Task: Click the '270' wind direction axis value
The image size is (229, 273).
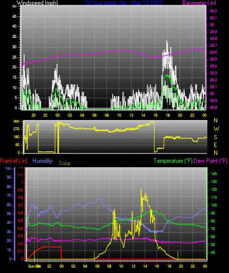Action: coord(16,129)
